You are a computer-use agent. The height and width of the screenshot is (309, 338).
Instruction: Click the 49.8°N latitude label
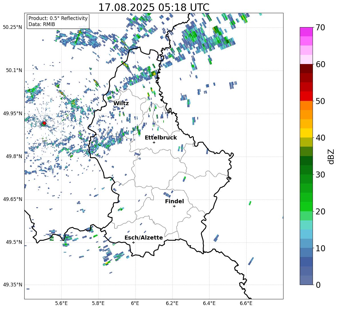point(14,156)
